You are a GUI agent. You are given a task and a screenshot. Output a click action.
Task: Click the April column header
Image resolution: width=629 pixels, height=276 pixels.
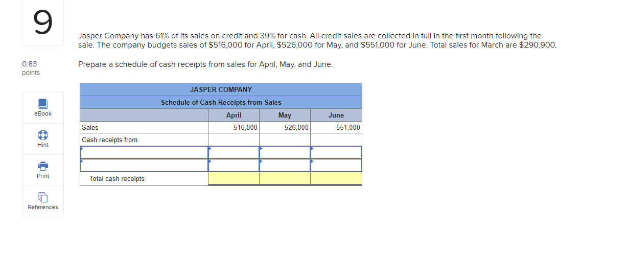[x=234, y=115]
